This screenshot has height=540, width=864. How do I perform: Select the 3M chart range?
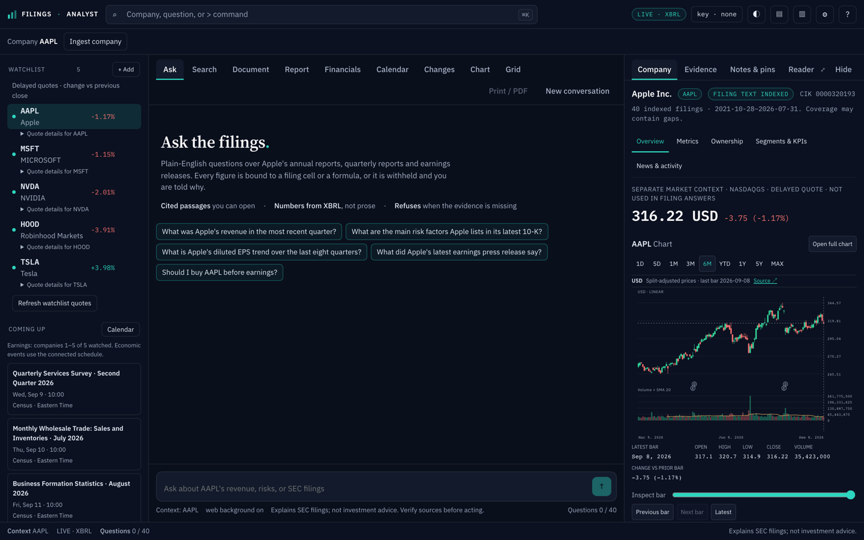tap(690, 264)
